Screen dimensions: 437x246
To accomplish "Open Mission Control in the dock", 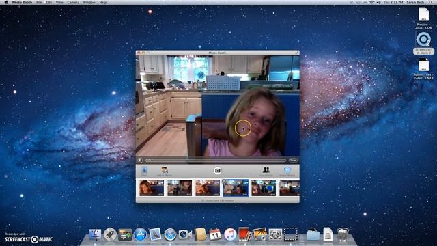I will (125, 234).
